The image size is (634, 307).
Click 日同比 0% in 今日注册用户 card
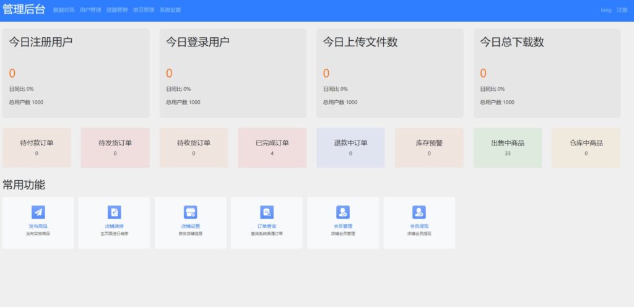22,89
